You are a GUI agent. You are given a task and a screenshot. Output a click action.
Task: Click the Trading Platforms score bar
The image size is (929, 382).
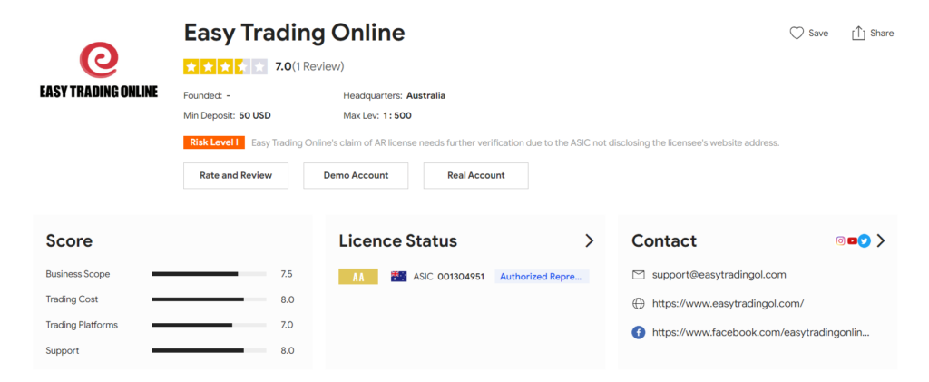coord(210,325)
